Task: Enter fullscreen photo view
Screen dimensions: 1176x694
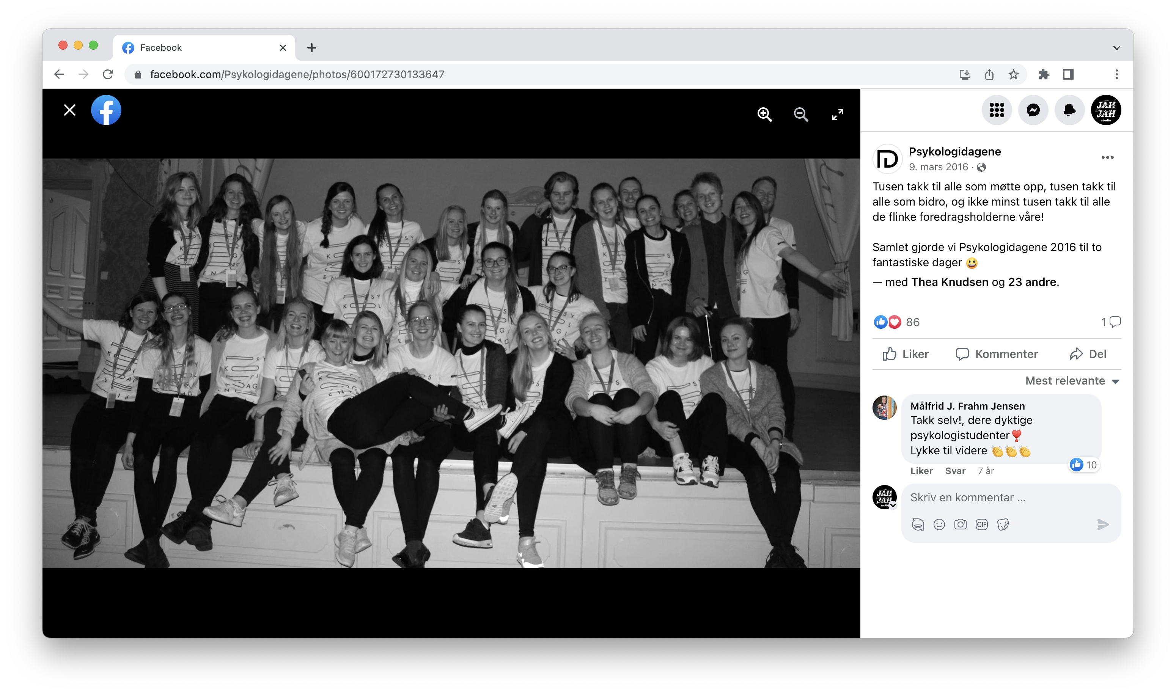Action: (837, 115)
